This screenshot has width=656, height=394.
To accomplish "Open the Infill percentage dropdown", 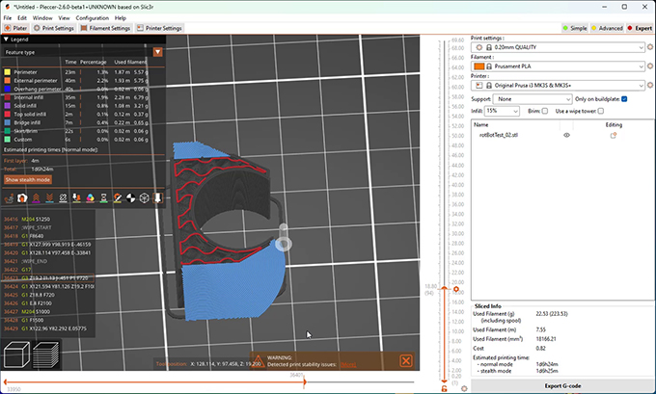I will click(502, 111).
